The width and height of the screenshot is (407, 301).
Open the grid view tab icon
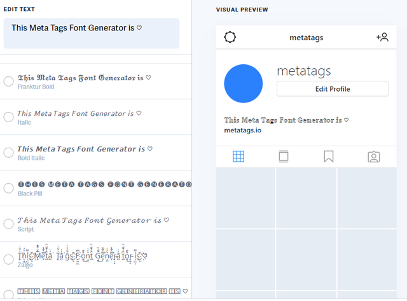238,157
